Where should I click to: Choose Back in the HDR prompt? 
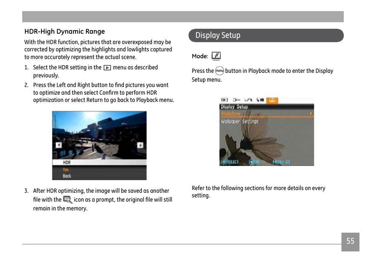(x=67, y=176)
